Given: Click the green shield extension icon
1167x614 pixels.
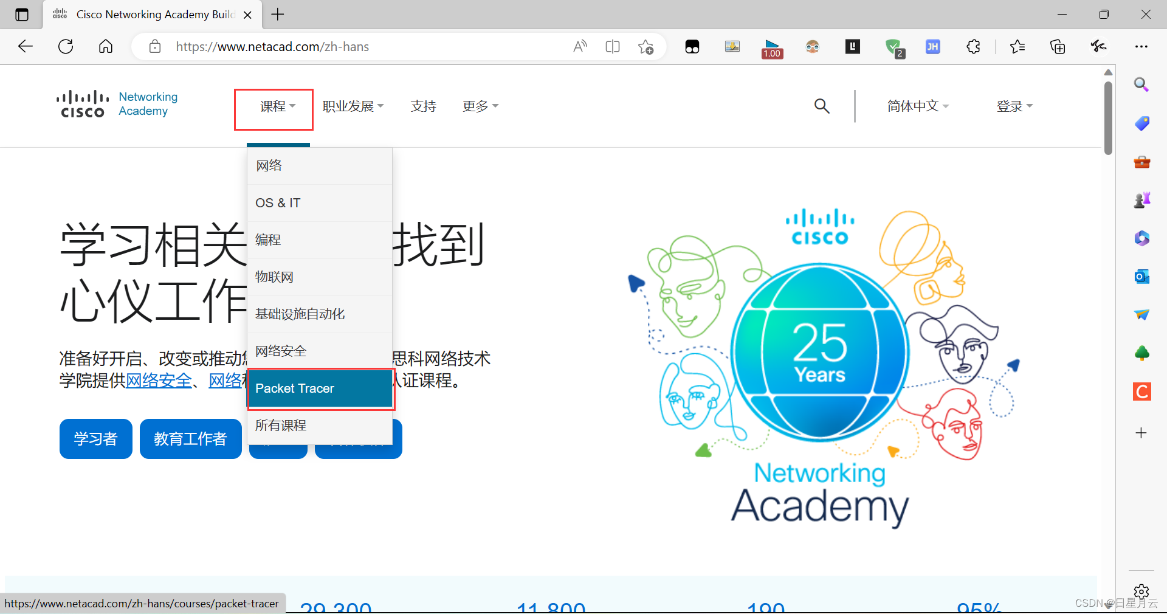Looking at the screenshot, I should click(x=893, y=47).
